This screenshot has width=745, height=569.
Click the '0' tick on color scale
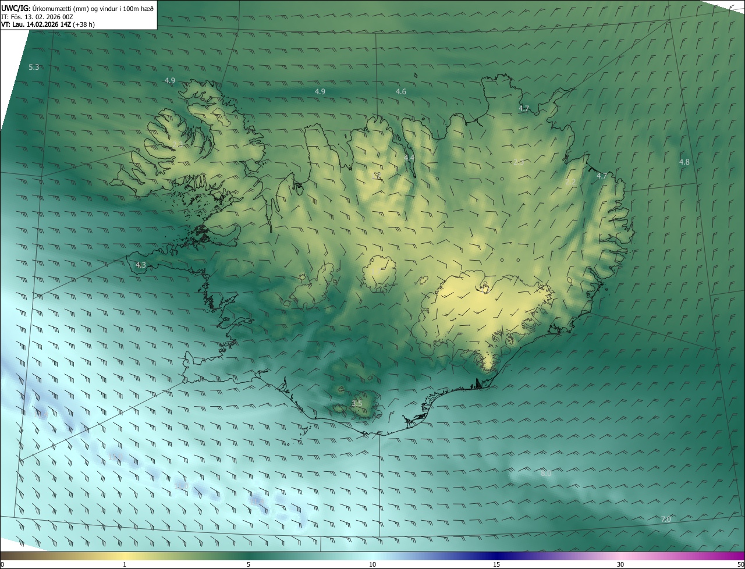pos(2,564)
